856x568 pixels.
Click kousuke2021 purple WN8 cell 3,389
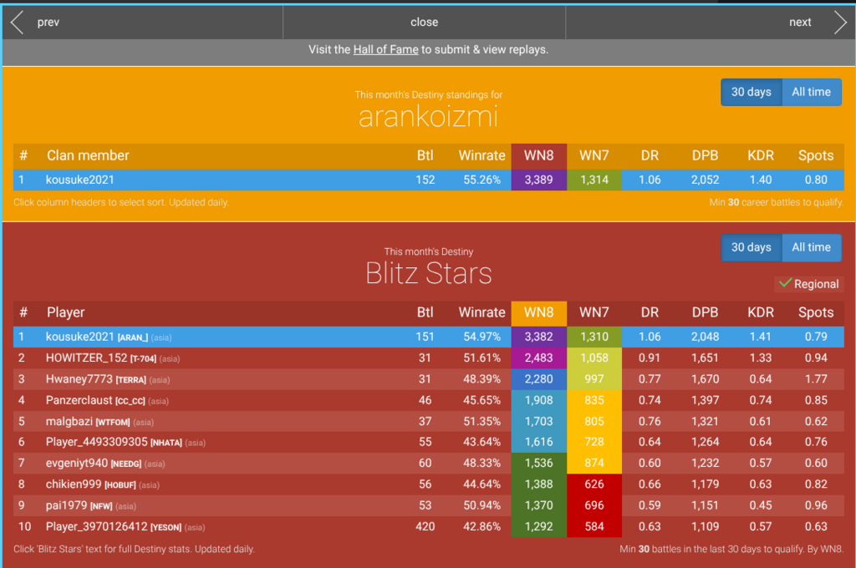(x=538, y=180)
